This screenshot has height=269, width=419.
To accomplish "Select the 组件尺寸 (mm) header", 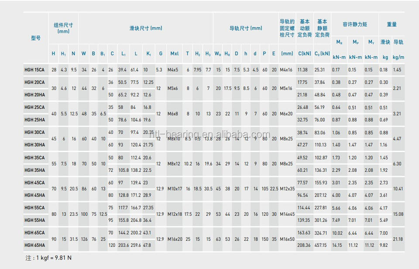I will click(63, 28).
